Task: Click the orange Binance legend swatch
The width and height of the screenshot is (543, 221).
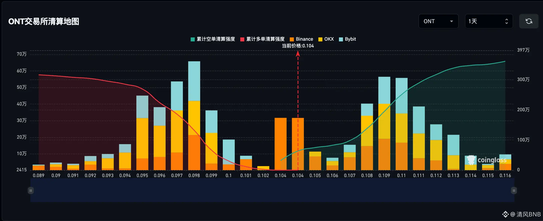Action: coord(292,39)
